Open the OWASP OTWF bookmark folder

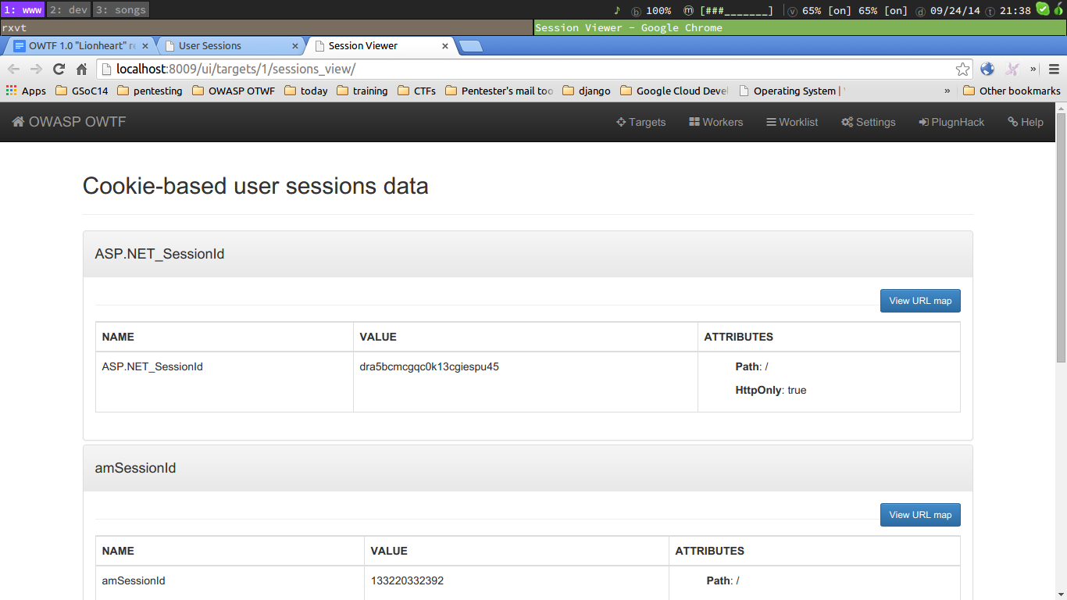233,91
